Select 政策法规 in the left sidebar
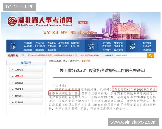162x129 pixels. (x=26, y=83)
